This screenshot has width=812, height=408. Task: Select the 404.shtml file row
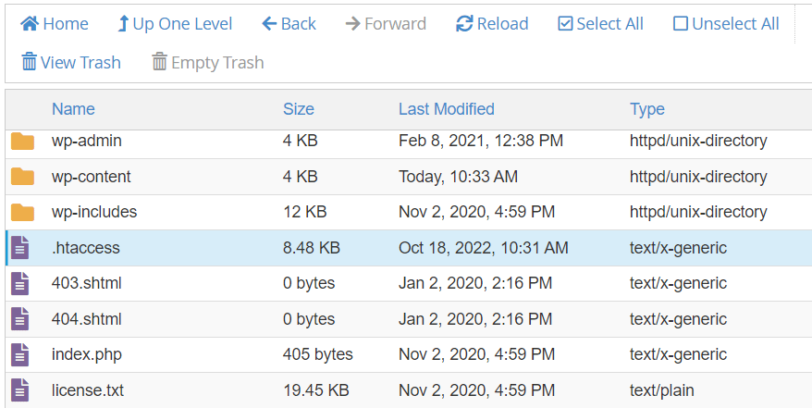coord(277,319)
